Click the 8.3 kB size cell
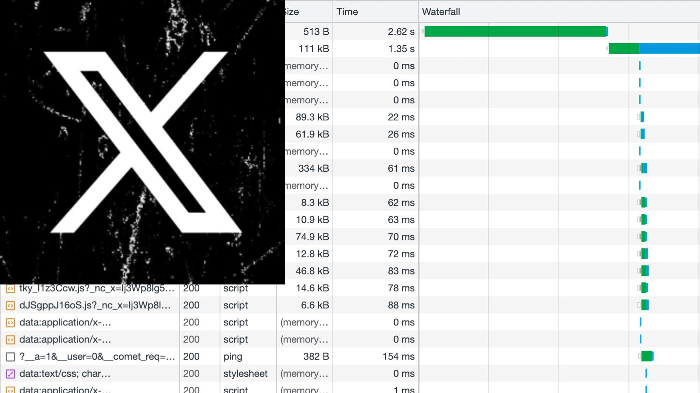Viewport: 700px width, 393px height. click(x=315, y=203)
